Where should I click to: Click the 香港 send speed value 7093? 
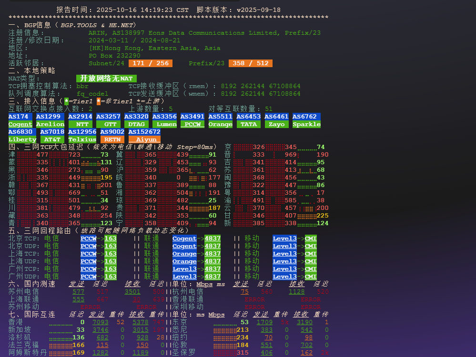[100, 322]
